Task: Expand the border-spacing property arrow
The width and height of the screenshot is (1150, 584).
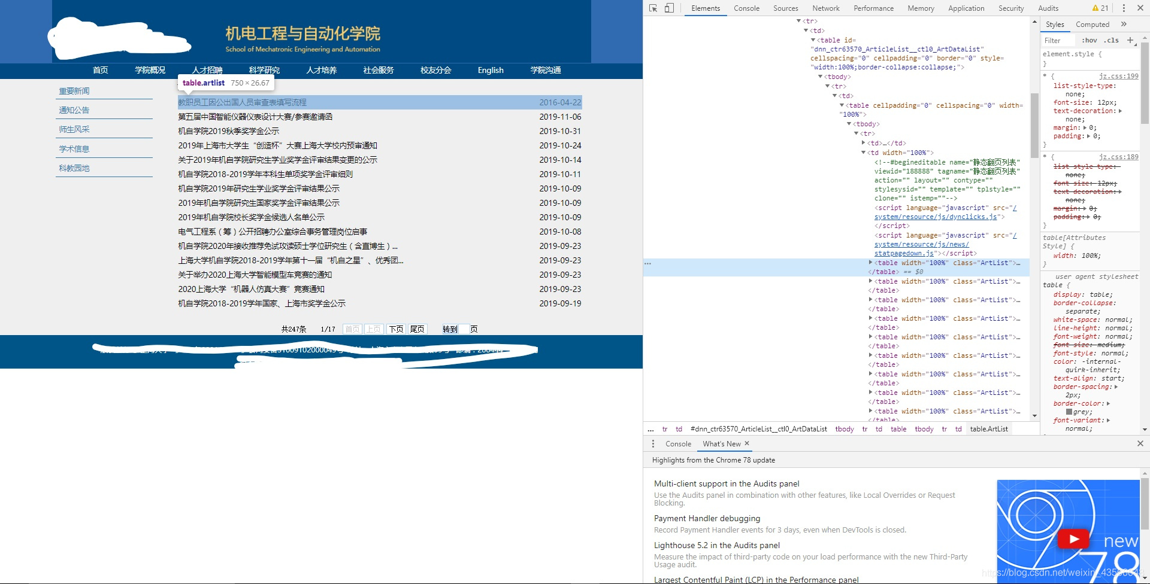Action: click(x=1116, y=387)
